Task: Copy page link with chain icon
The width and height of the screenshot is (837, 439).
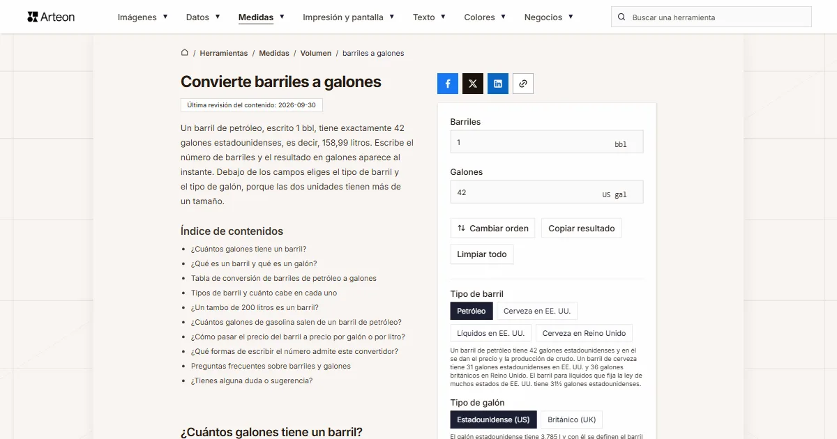Action: click(523, 84)
